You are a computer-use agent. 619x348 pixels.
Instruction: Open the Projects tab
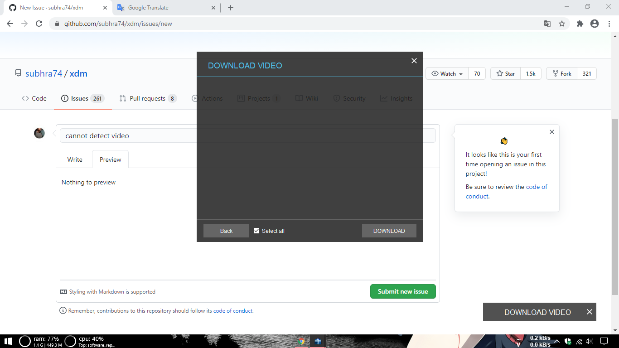click(x=259, y=98)
